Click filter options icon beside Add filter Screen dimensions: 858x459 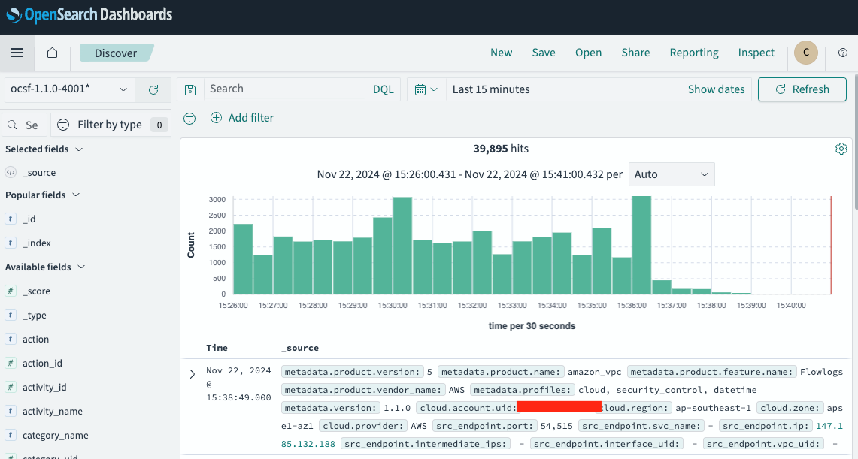click(189, 118)
